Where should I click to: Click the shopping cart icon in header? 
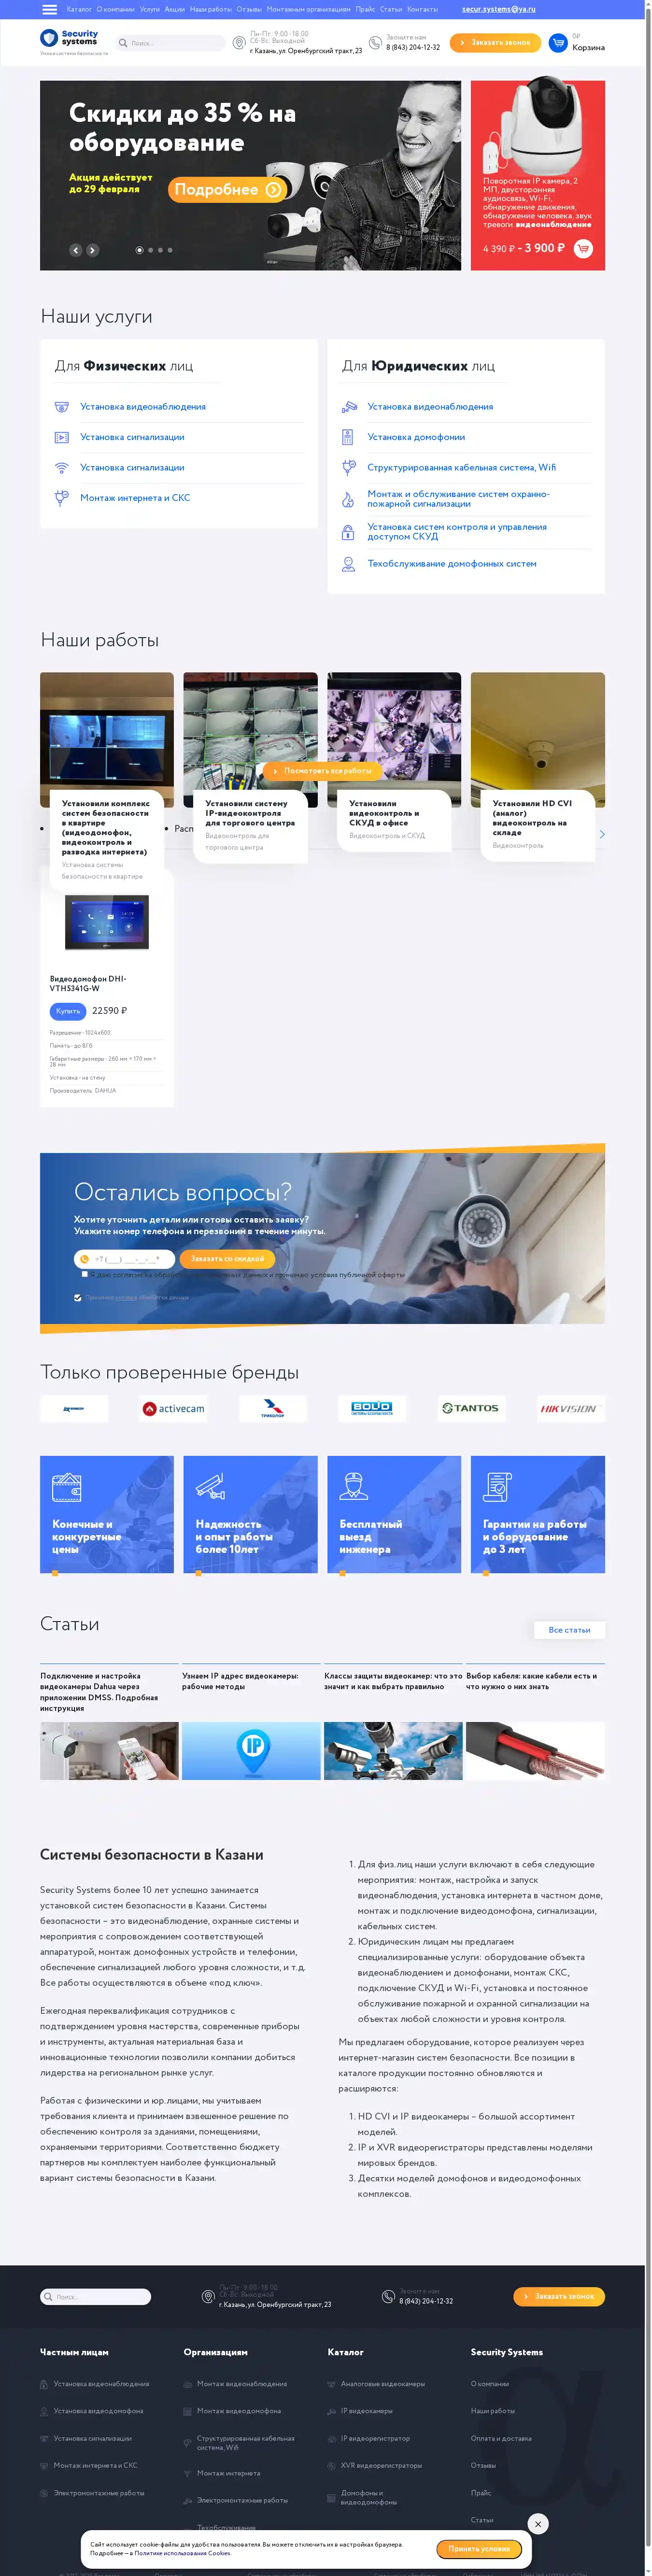pos(558,43)
